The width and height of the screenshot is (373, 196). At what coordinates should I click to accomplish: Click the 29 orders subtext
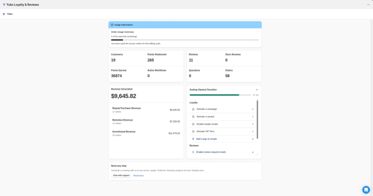[117, 135]
